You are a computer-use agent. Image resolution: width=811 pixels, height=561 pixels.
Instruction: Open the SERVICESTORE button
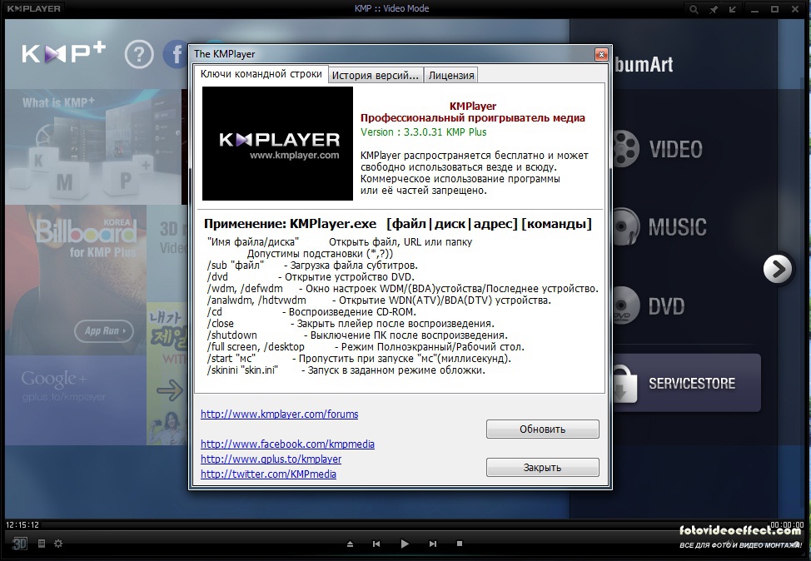pos(686,383)
